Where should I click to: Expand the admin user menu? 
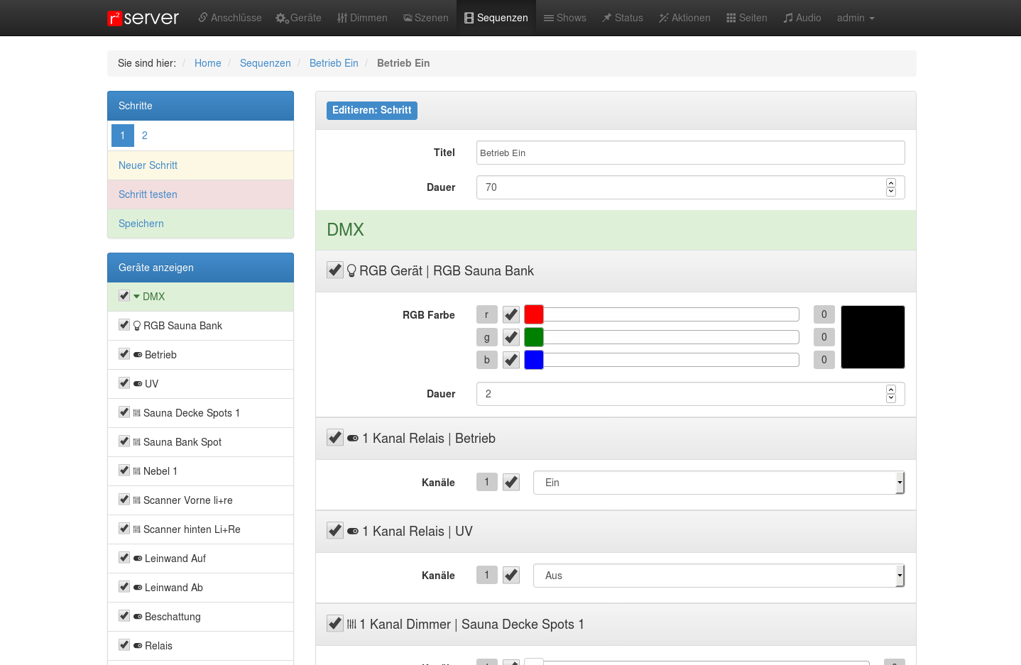(x=855, y=18)
